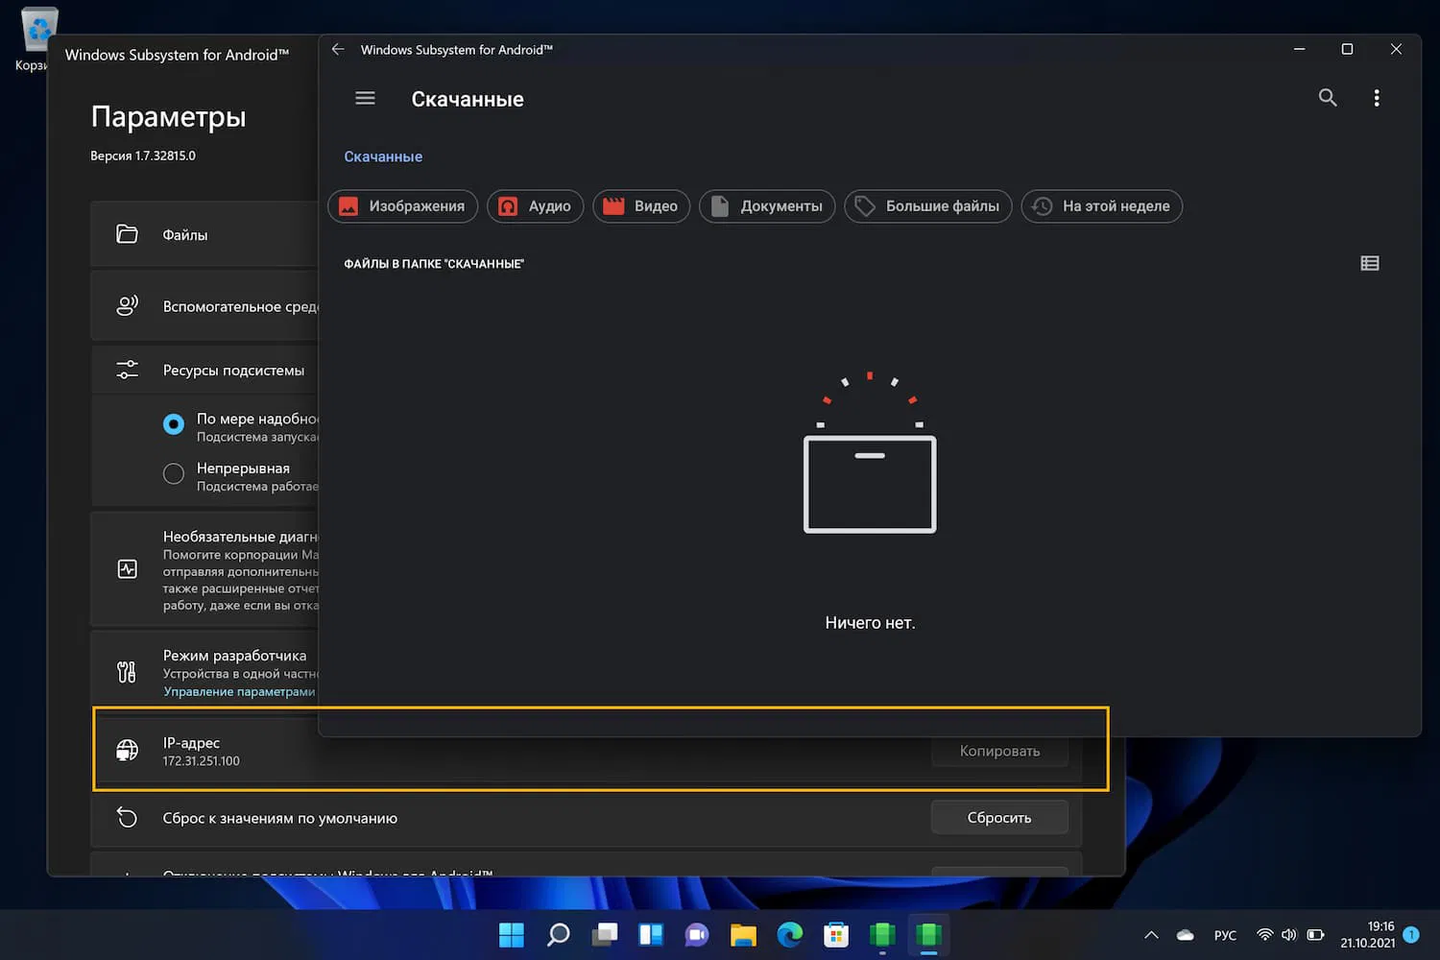Open network settings from the Wi-Fi icon
Image resolution: width=1440 pixels, height=960 pixels.
1265,935
